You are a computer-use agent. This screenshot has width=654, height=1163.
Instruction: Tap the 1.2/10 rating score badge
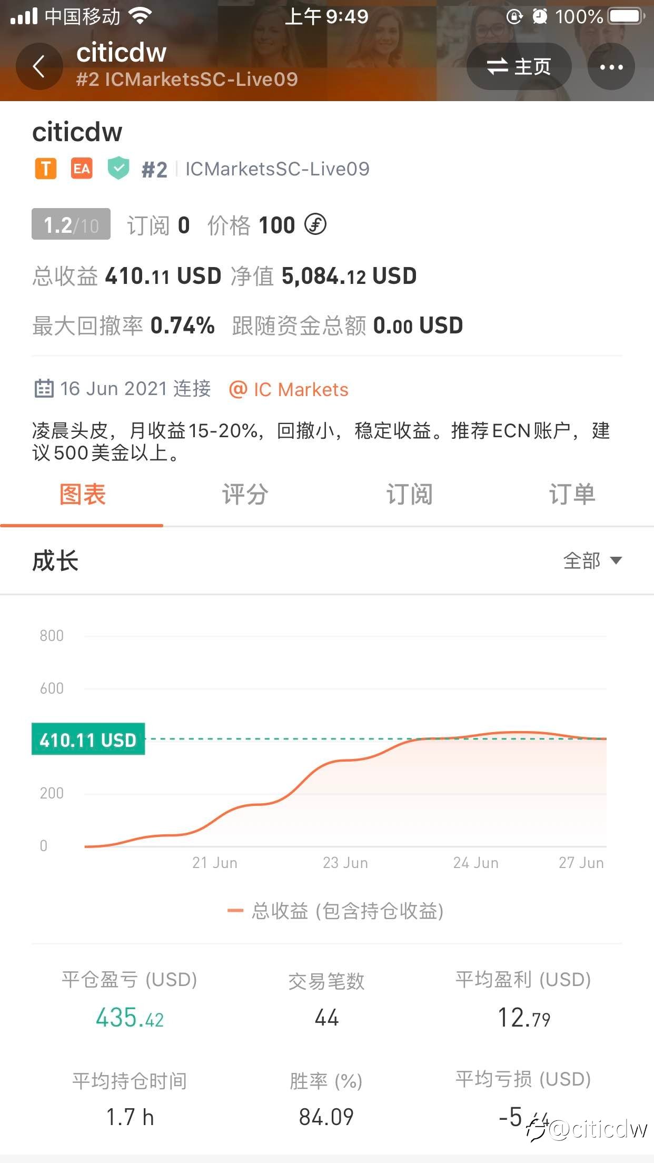[x=71, y=224]
